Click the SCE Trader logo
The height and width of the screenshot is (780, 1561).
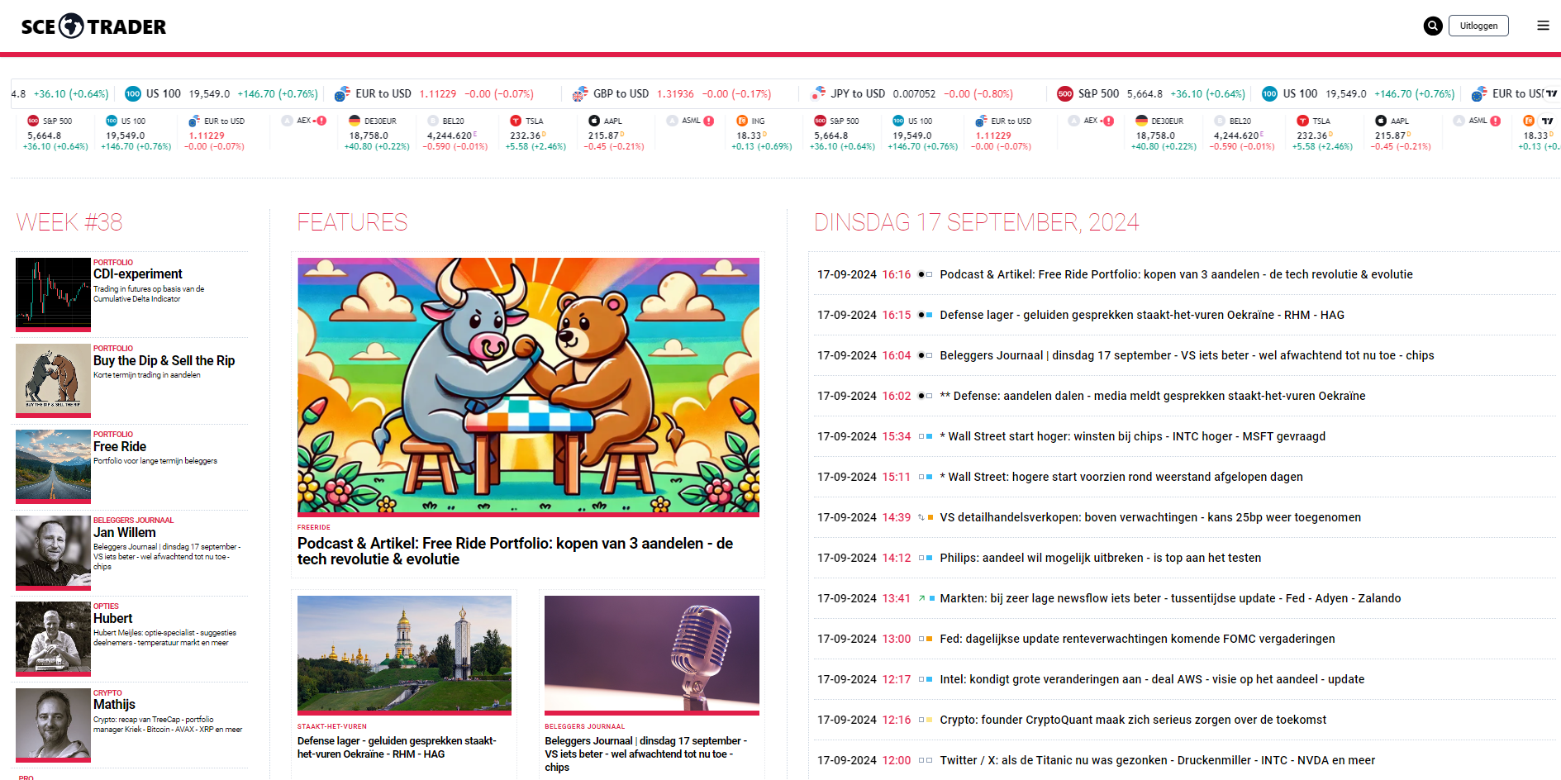93,26
